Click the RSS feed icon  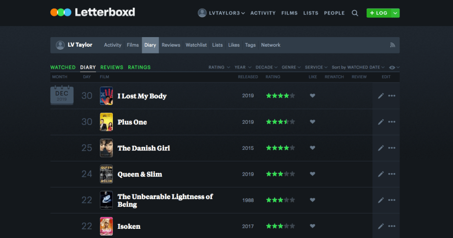click(x=393, y=45)
